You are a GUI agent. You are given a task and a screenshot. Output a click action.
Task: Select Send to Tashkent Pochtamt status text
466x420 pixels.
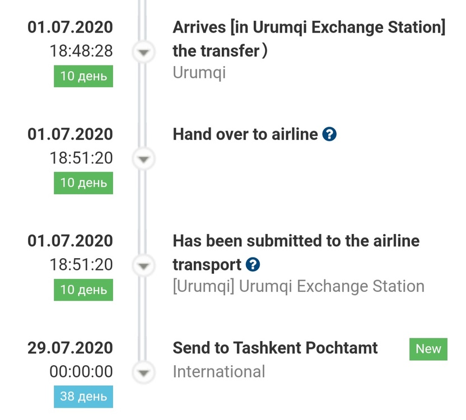click(x=275, y=348)
